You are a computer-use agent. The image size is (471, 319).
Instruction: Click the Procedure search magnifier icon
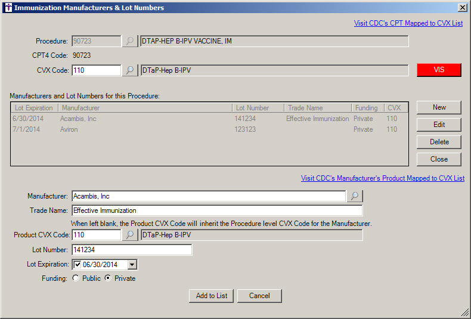pyautogui.click(x=129, y=41)
